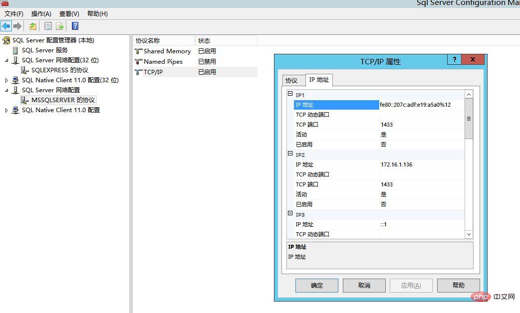Viewport: 520px width, 313px height.
Task: Click the IP1 TCP 动态端口 row
Action: click(x=379, y=115)
